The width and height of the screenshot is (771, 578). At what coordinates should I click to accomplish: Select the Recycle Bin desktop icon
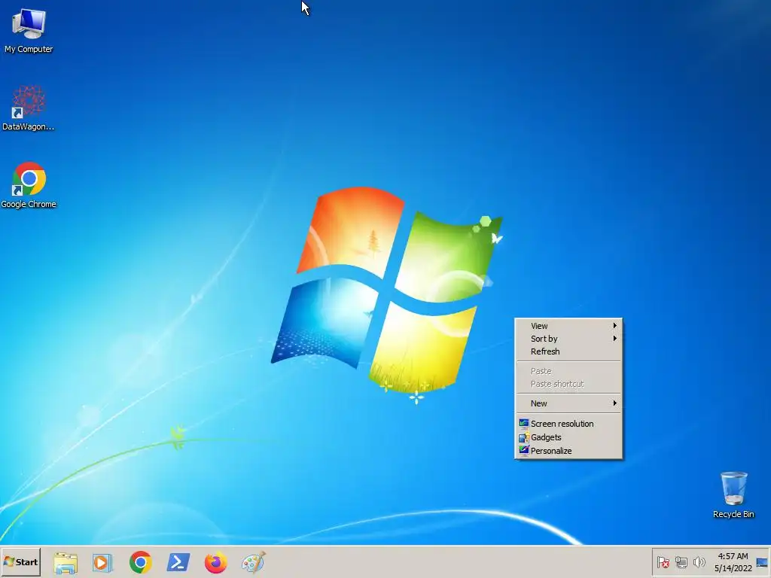pyautogui.click(x=733, y=495)
